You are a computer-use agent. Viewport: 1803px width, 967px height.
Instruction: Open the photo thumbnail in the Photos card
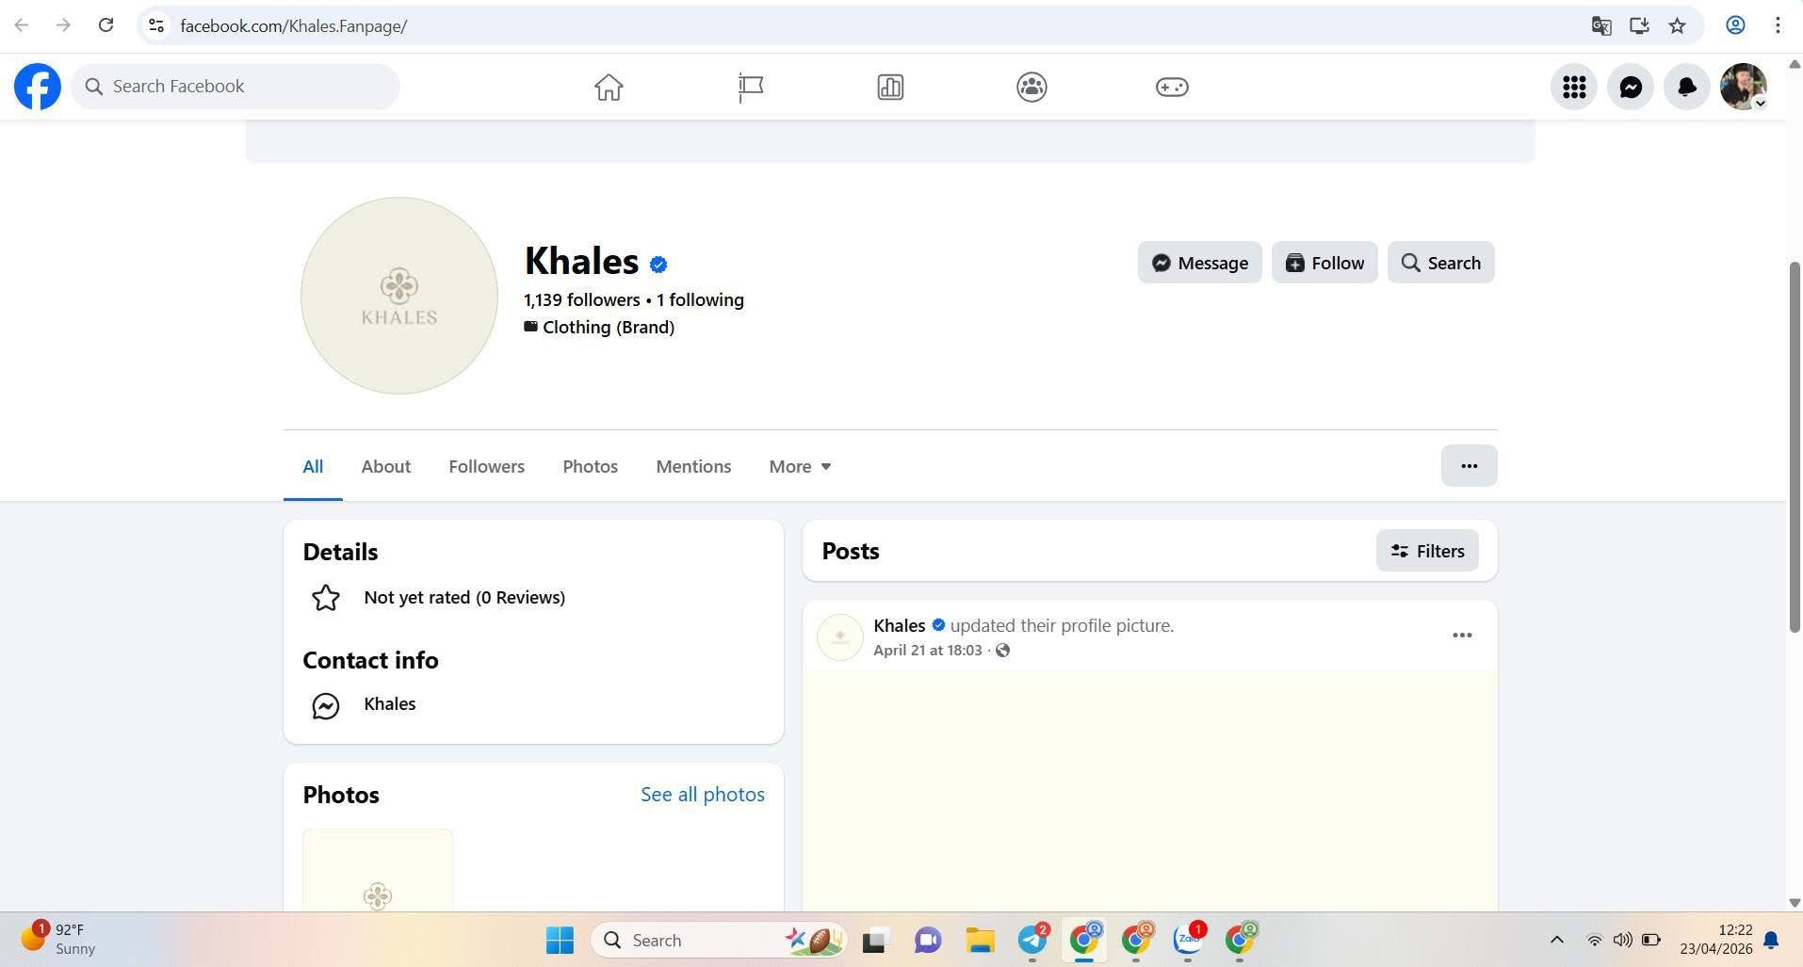pos(378,870)
